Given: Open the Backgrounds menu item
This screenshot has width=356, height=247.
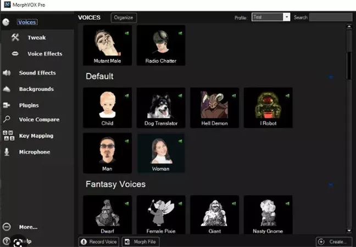Looking at the screenshot, I should 36,89.
